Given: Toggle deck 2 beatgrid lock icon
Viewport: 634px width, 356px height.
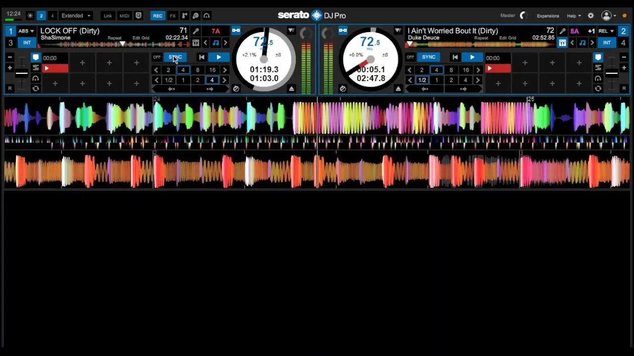Looking at the screenshot, I should click(x=563, y=43).
